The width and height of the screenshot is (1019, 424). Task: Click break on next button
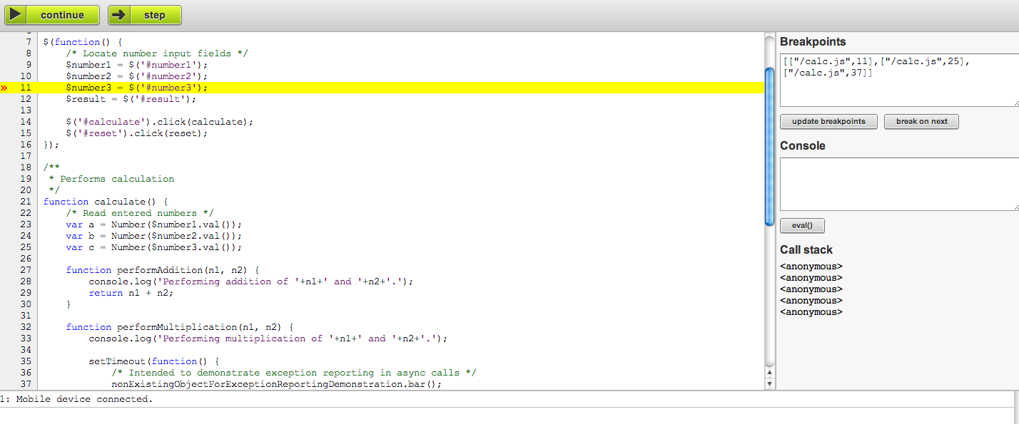[x=921, y=121]
